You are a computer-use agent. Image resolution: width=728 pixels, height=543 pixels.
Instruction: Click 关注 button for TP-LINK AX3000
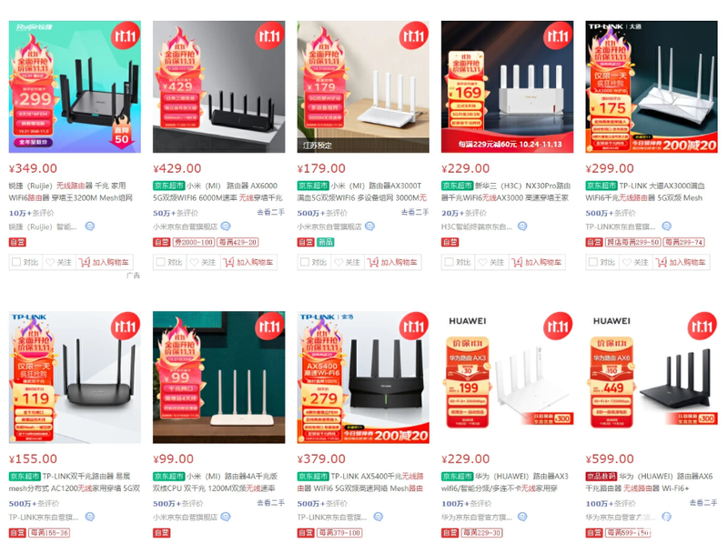[634, 262]
